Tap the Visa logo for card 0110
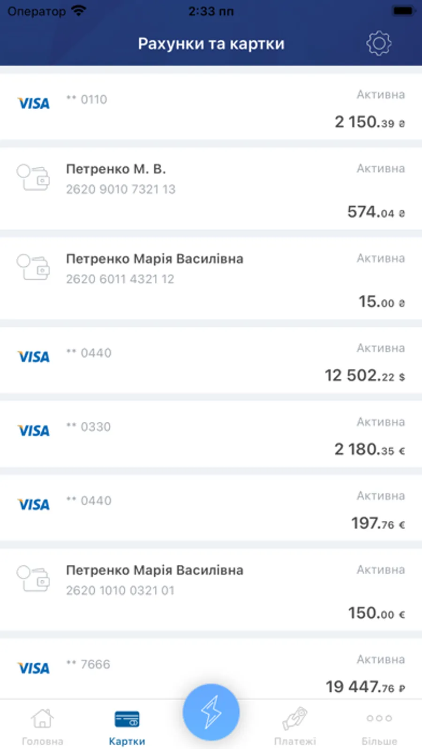The width and height of the screenshot is (422, 749). pyautogui.click(x=34, y=104)
